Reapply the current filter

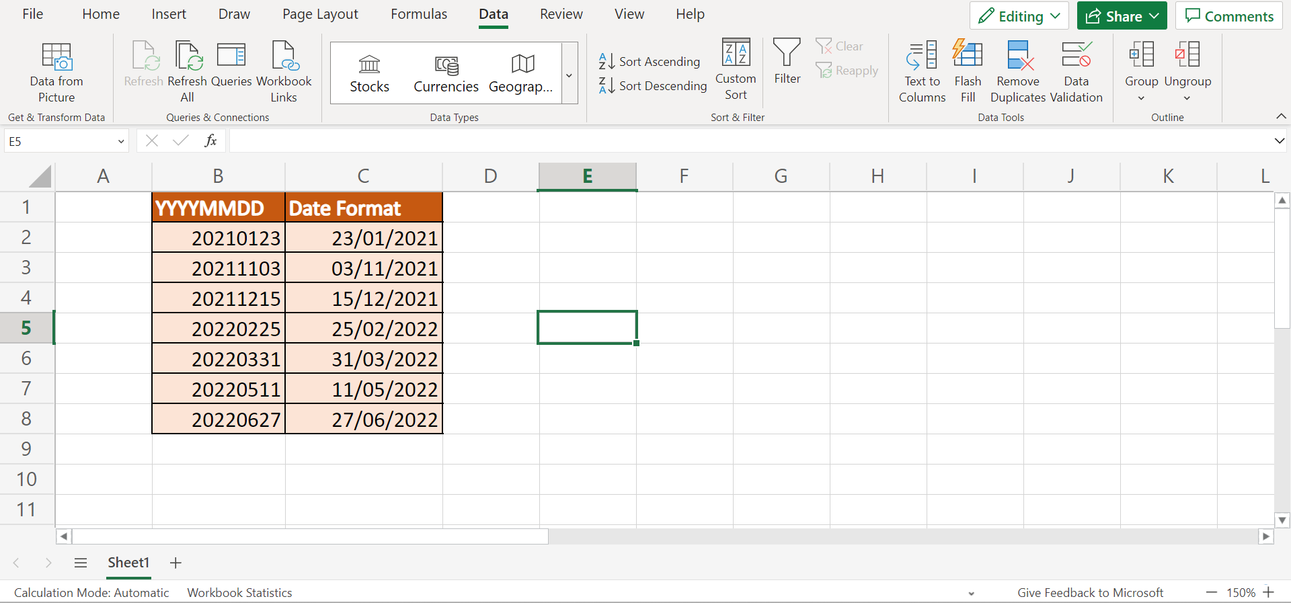pos(847,71)
